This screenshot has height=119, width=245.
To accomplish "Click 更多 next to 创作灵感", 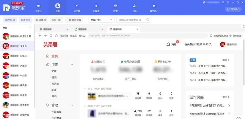I will pos(226,97).
